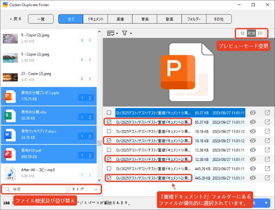Open external link icon in first file row
The width and height of the screenshot is (275, 210).
[x=267, y=113]
